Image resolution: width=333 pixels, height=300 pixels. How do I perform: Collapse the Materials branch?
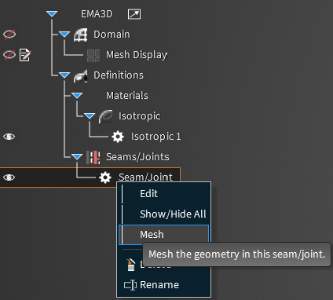click(77, 96)
